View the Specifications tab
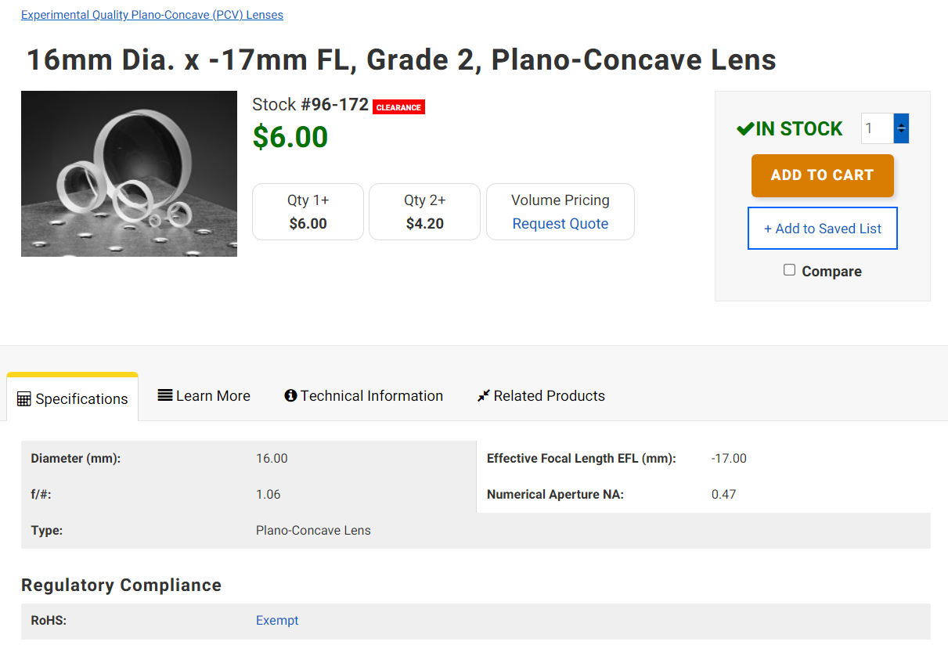This screenshot has height=656, width=948. pyautogui.click(x=81, y=398)
